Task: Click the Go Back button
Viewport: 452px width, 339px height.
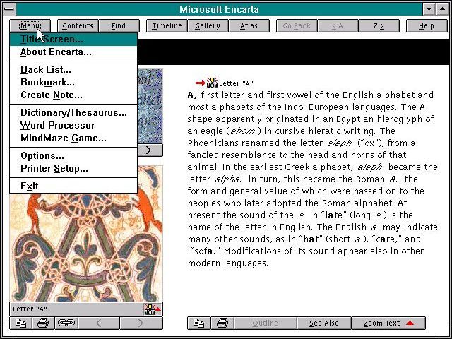Action: [297, 25]
